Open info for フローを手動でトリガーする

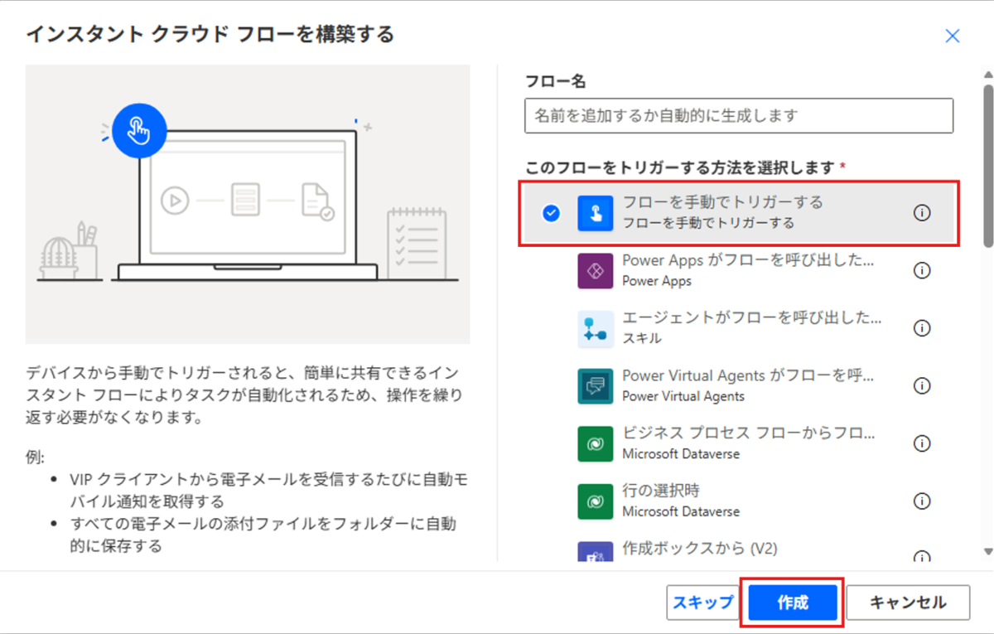(x=921, y=213)
